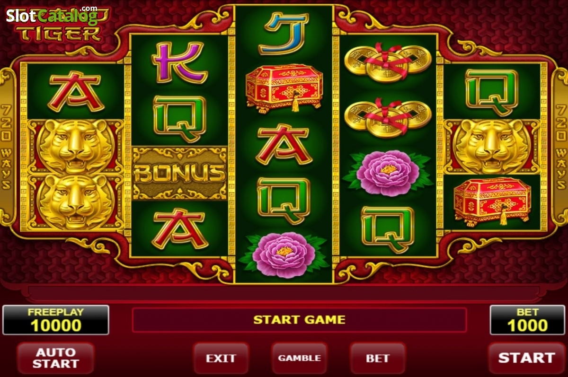This screenshot has height=377, width=568.
Task: Click the purple K symbol
Action: coord(179,62)
